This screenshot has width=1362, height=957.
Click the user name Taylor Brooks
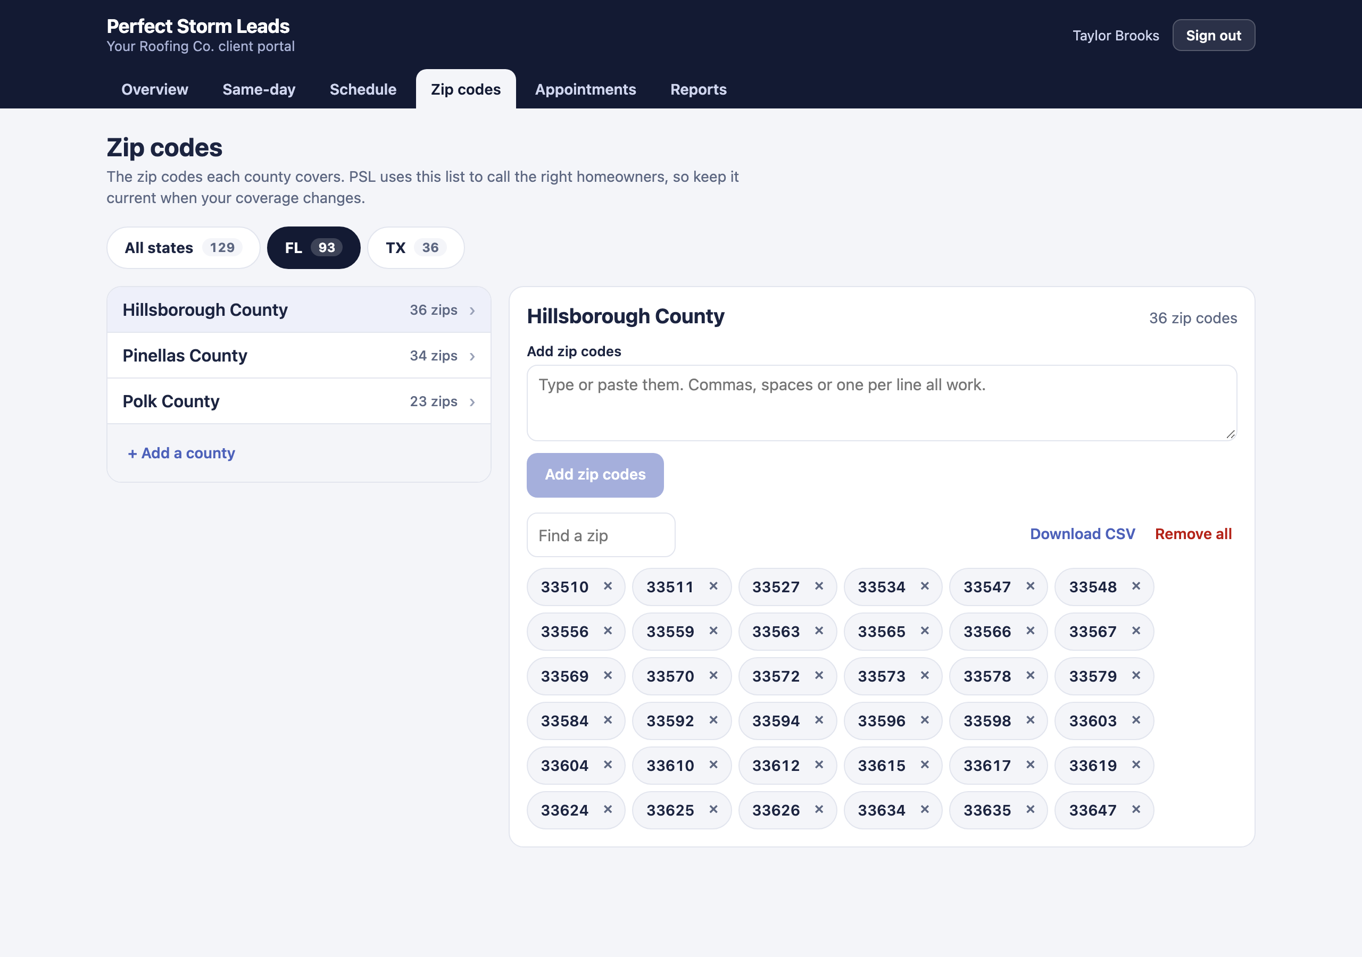[x=1115, y=36]
